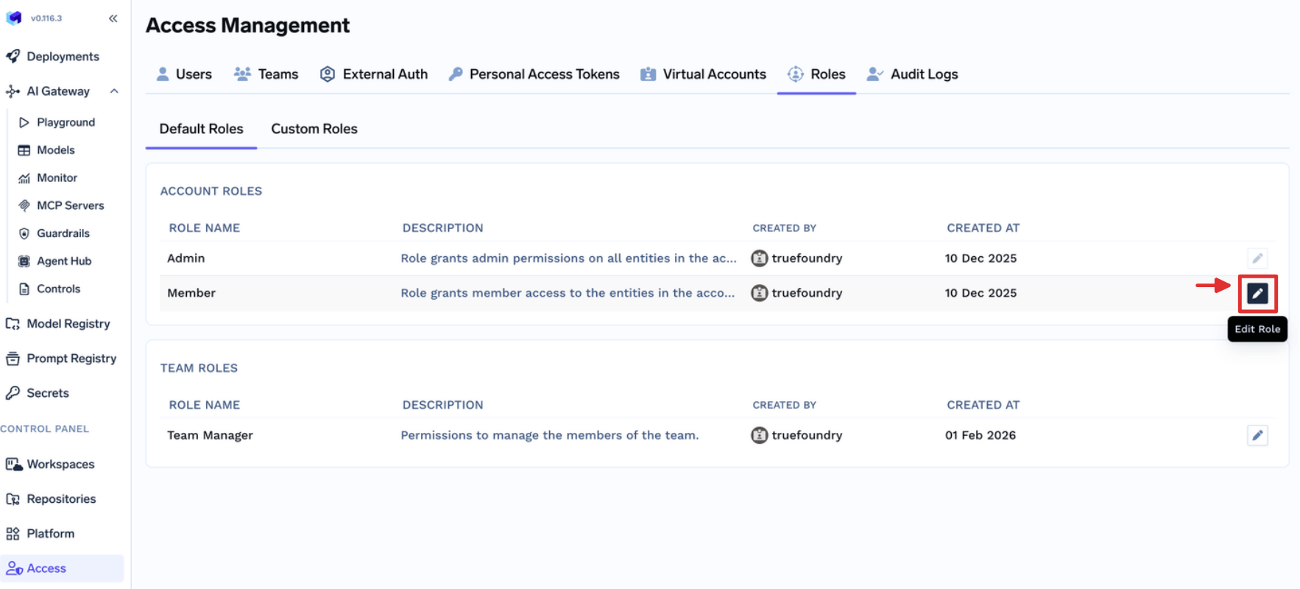Image resolution: width=1300 pixels, height=589 pixels.
Task: Click the MCP Servers icon
Action: [24, 205]
